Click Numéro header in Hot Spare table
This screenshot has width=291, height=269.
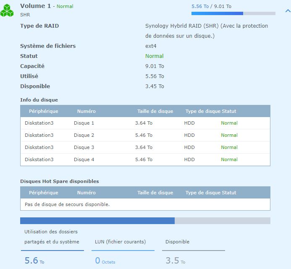coord(87,193)
